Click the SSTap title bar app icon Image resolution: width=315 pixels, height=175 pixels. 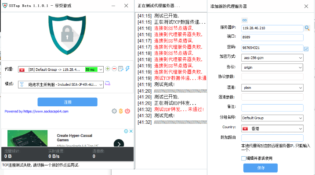click(5, 6)
